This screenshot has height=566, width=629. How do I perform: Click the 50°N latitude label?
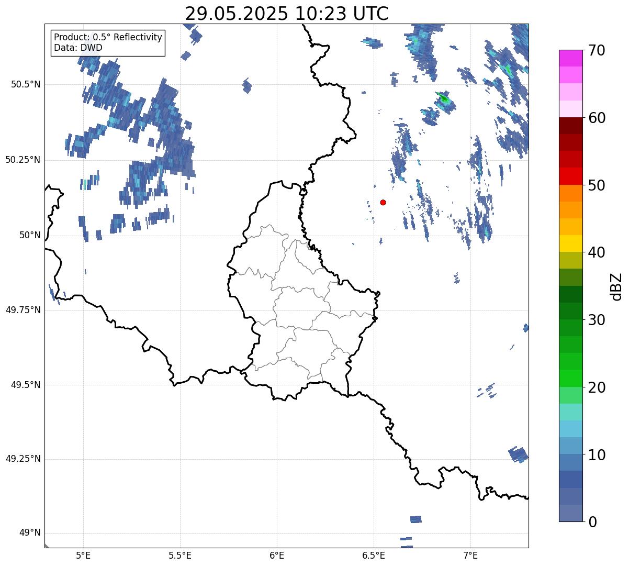pos(29,235)
